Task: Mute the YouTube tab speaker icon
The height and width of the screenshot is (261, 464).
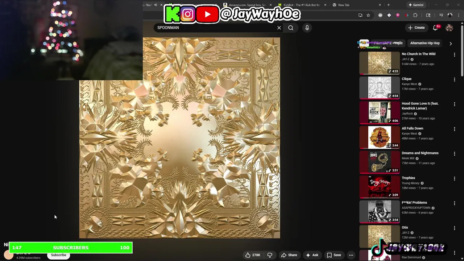Action: click(156, 5)
